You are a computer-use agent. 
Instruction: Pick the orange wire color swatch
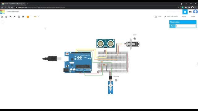point(28,17)
